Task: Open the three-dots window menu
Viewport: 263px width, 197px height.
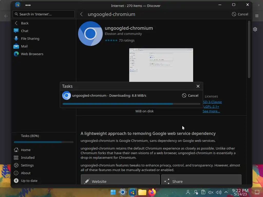Action: pyautogui.click(x=28, y=5)
